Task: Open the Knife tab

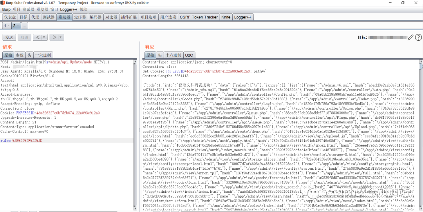Action: click(226, 17)
